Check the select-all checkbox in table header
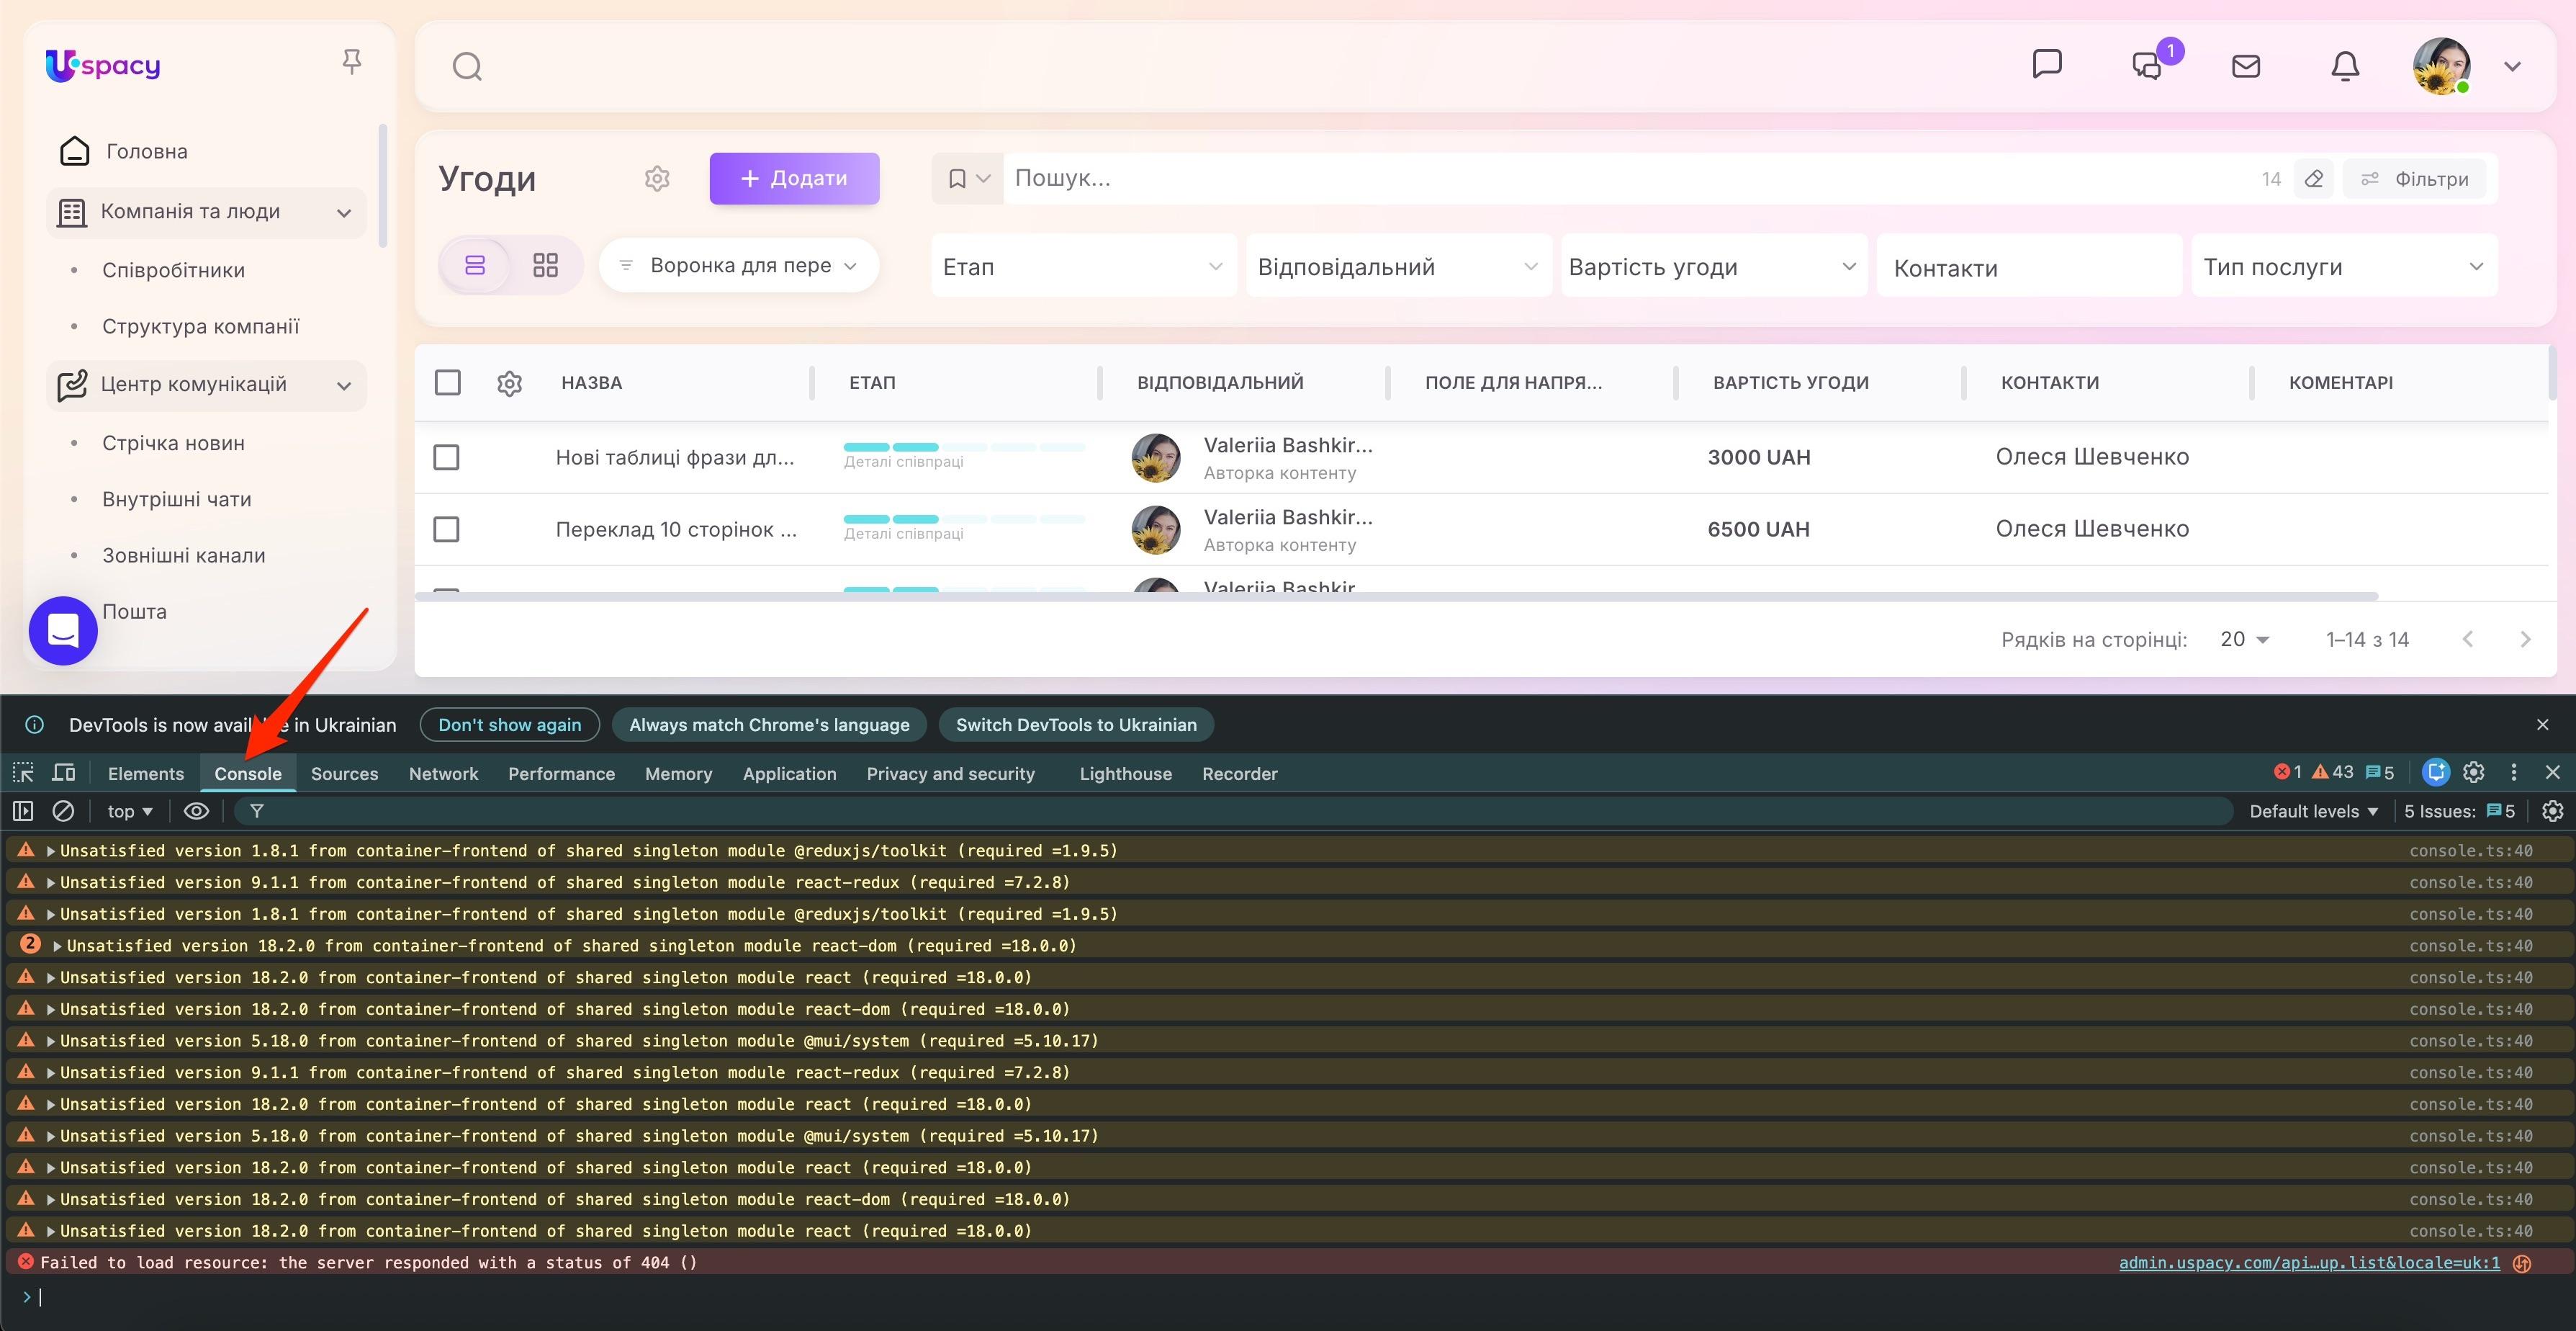This screenshot has height=1331, width=2576. (447, 382)
